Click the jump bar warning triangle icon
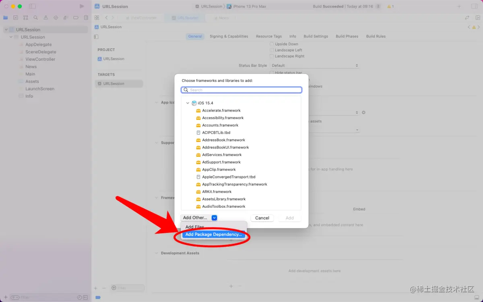The width and height of the screenshot is (483, 302). point(474,27)
